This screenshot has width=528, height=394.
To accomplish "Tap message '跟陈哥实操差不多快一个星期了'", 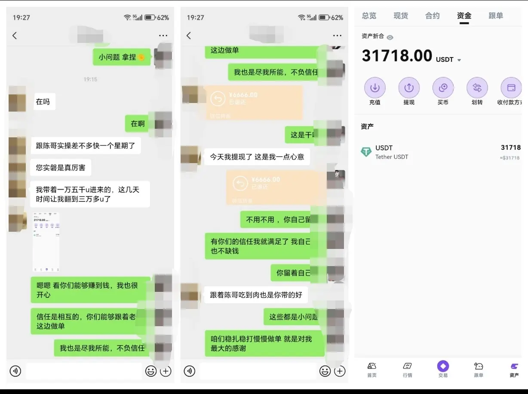I will point(86,146).
